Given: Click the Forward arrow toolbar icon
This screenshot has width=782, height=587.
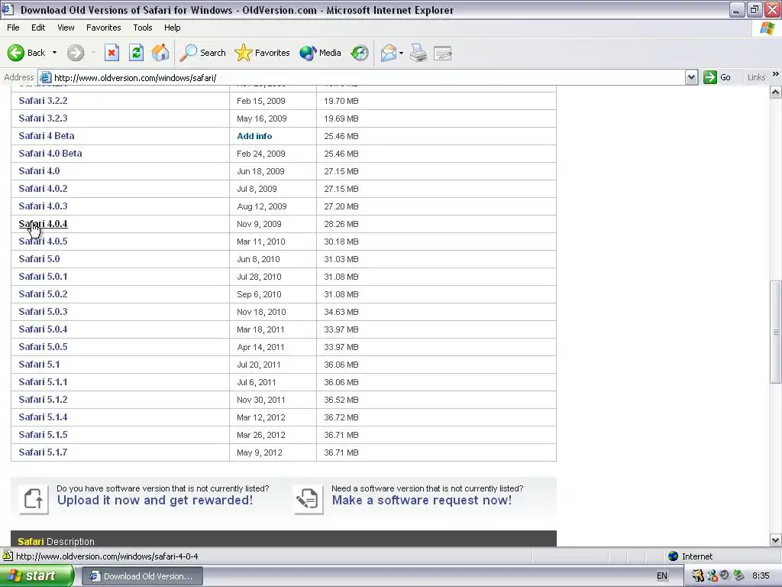Looking at the screenshot, I should [x=76, y=53].
